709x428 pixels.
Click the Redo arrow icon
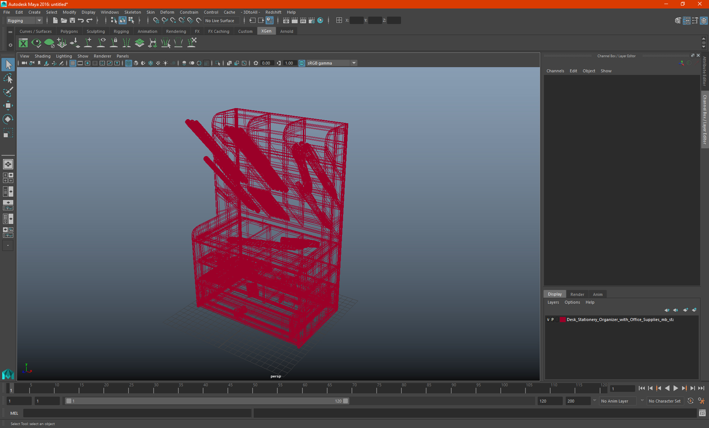point(89,21)
